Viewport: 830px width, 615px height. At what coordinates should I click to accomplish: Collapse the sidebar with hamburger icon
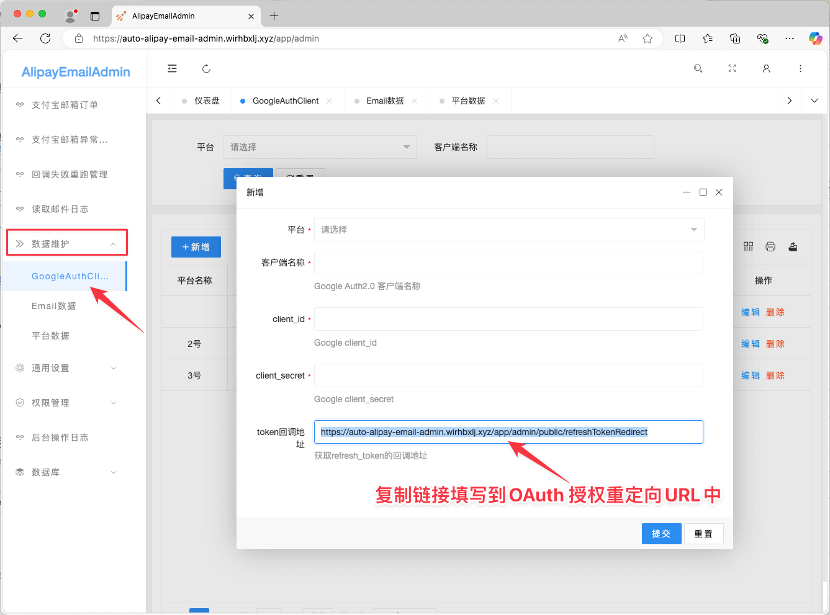172,69
